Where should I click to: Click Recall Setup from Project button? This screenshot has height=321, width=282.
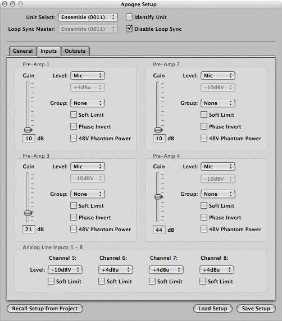(45, 308)
